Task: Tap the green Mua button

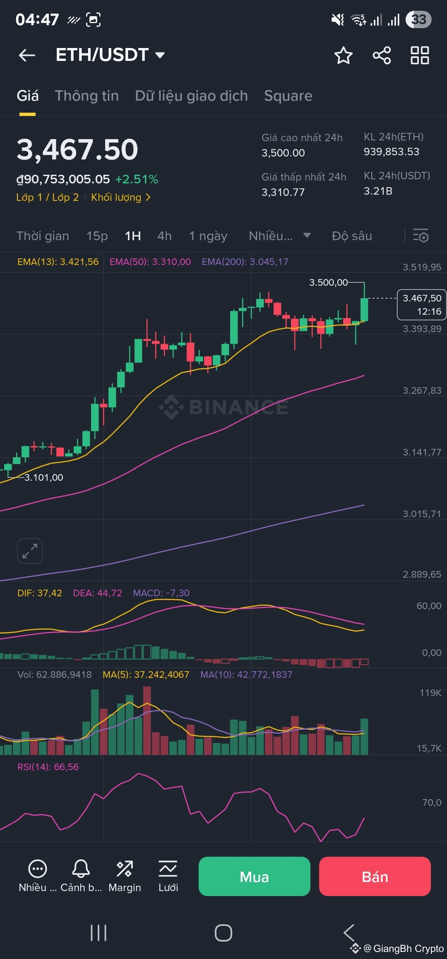Action: coord(255,877)
